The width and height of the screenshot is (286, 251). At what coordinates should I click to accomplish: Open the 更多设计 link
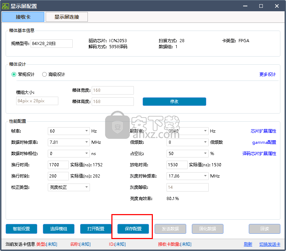coord(268,75)
